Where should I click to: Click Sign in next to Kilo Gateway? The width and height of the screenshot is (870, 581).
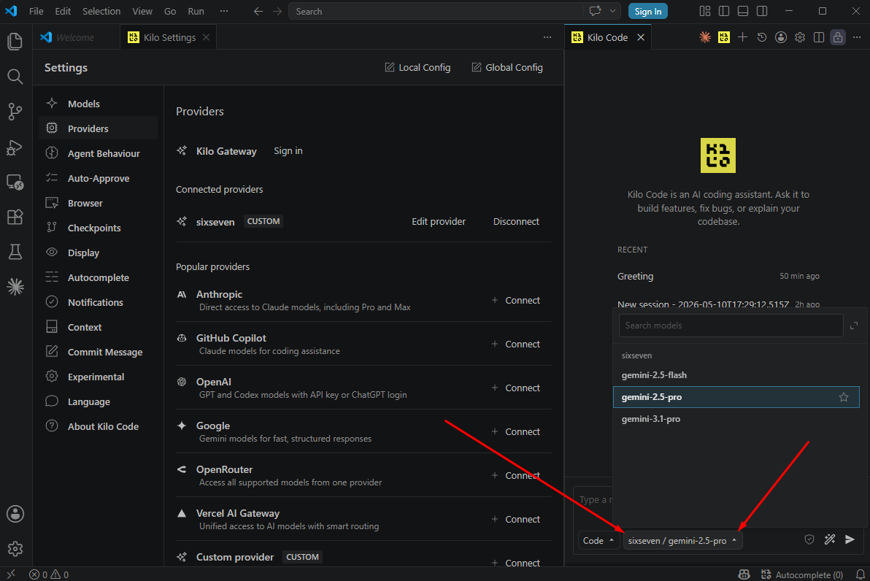point(288,151)
